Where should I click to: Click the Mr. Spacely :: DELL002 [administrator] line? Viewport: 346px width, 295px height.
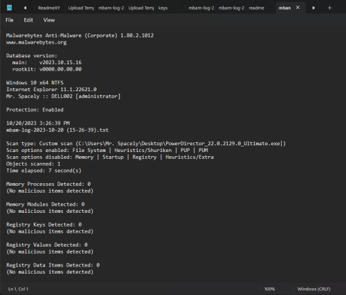[63, 96]
